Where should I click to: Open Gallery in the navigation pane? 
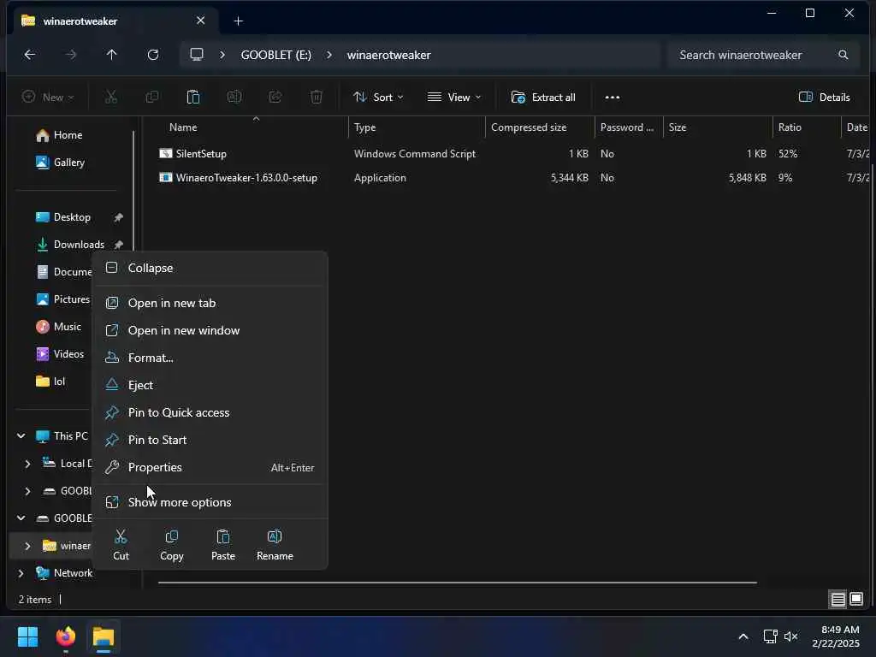click(68, 163)
